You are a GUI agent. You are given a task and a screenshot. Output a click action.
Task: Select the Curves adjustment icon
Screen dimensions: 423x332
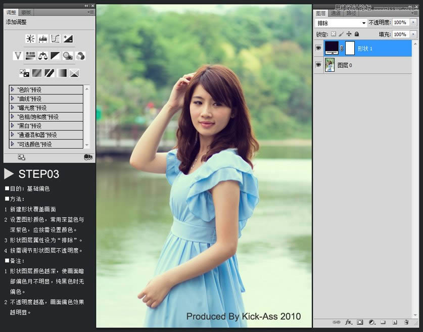[x=56, y=38]
